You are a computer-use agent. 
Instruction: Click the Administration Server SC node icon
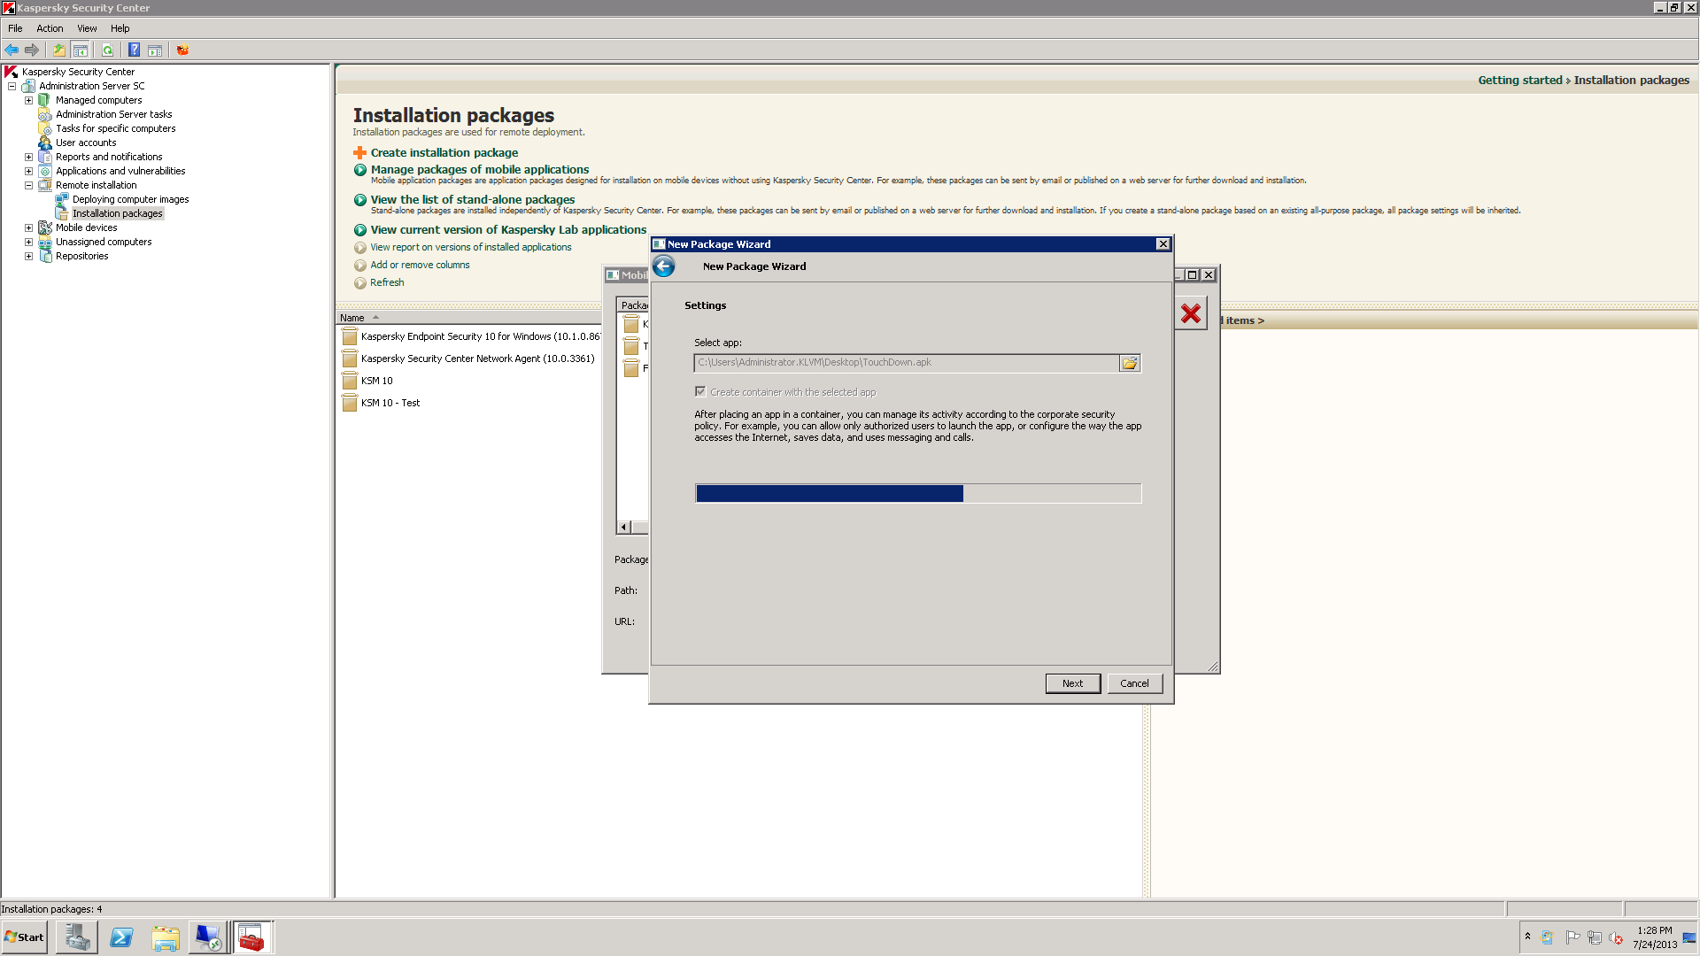click(x=28, y=86)
